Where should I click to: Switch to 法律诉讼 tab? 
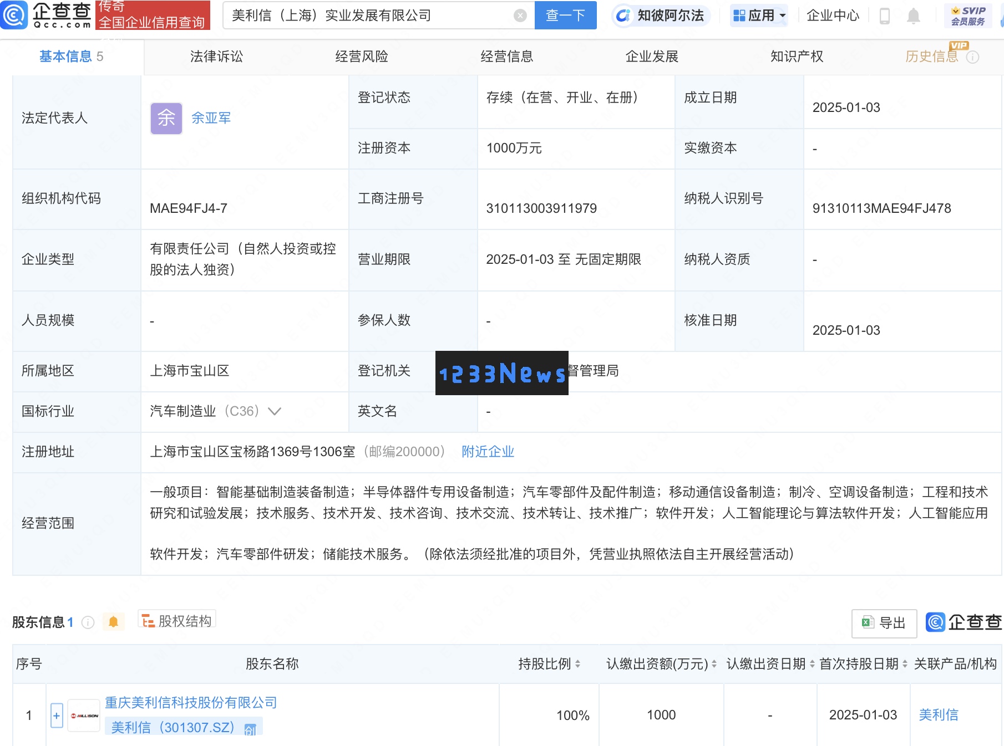coord(216,57)
